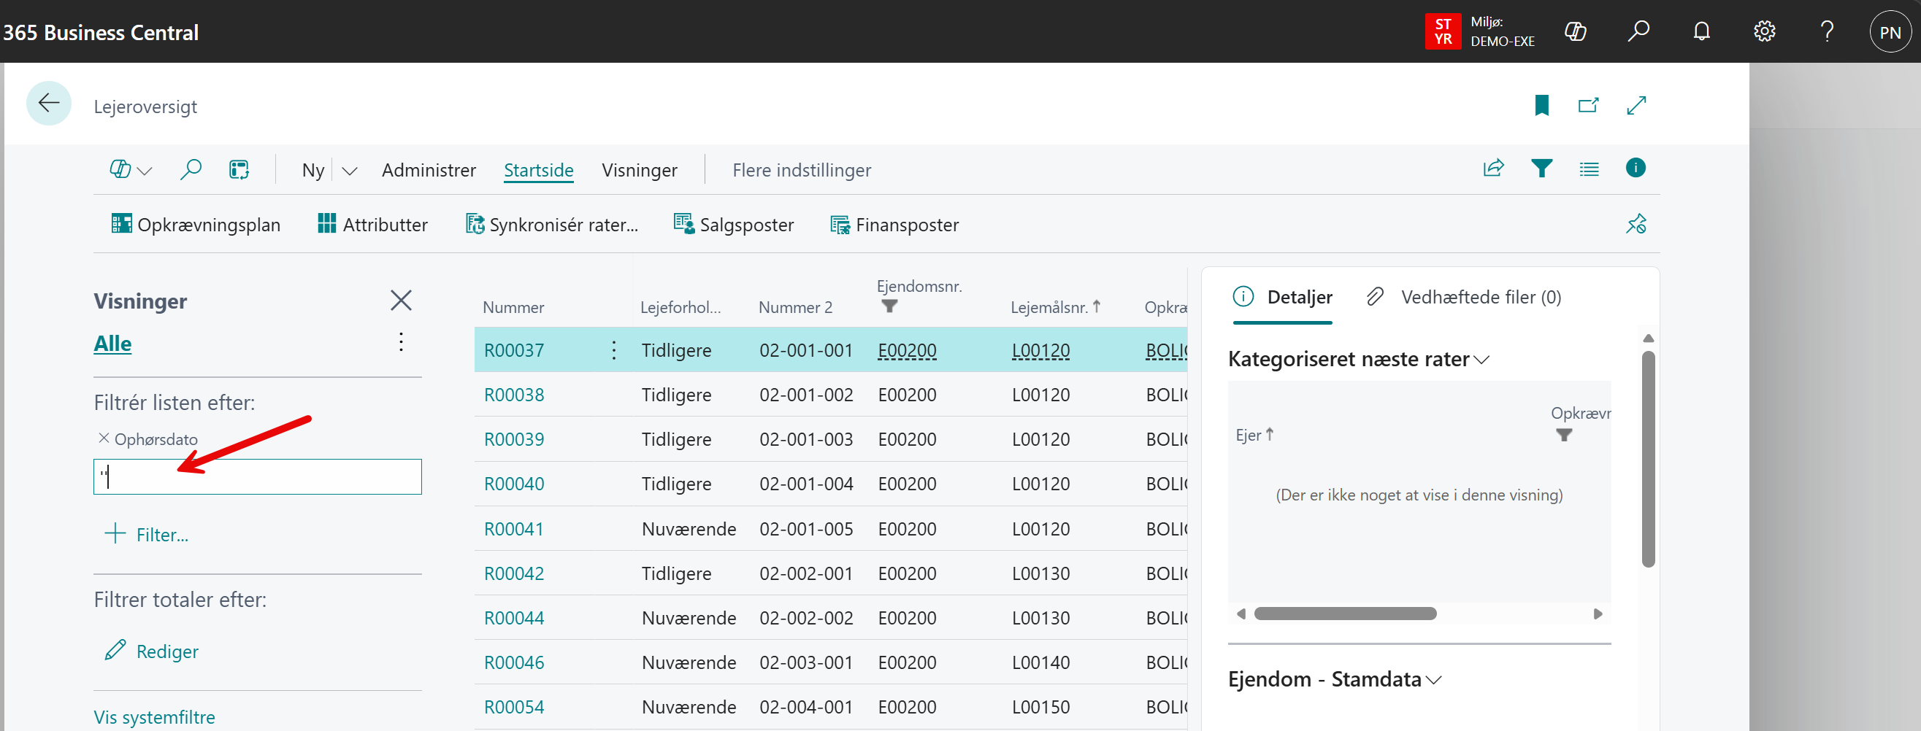This screenshot has height=731, width=1921.
Task: Click FactBox horizontal scrollbar thumb
Action: point(1344,614)
